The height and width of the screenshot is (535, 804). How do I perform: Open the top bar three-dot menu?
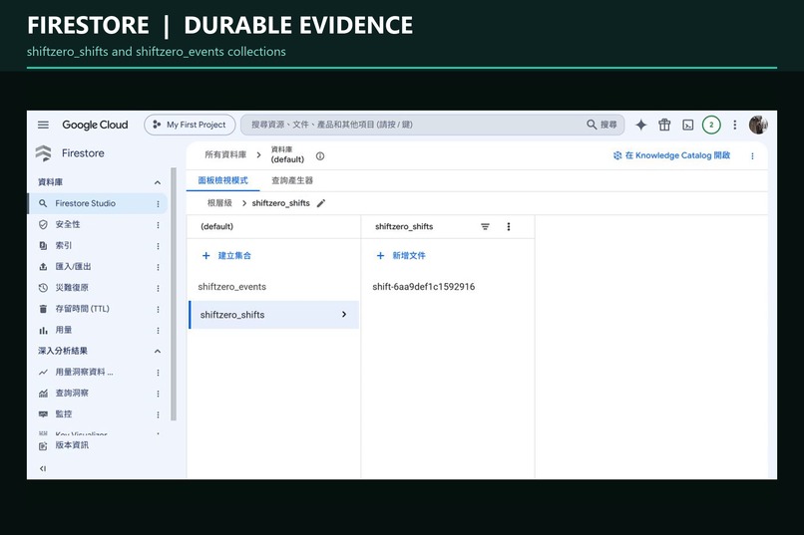tap(735, 125)
